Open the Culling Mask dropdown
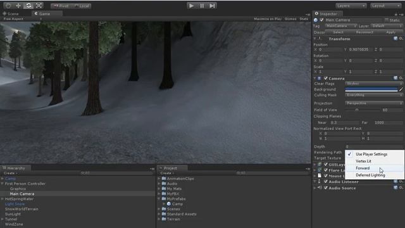The image size is (405, 228). [374, 95]
